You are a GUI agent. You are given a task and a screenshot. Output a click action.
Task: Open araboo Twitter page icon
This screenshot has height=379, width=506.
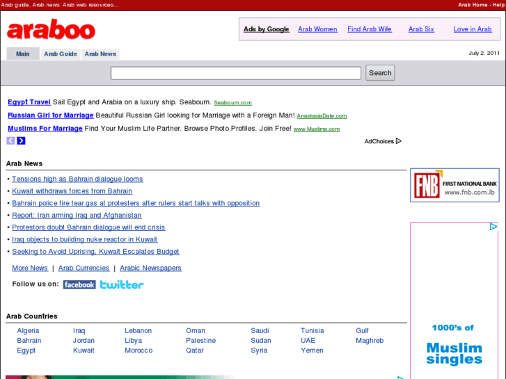coord(122,284)
